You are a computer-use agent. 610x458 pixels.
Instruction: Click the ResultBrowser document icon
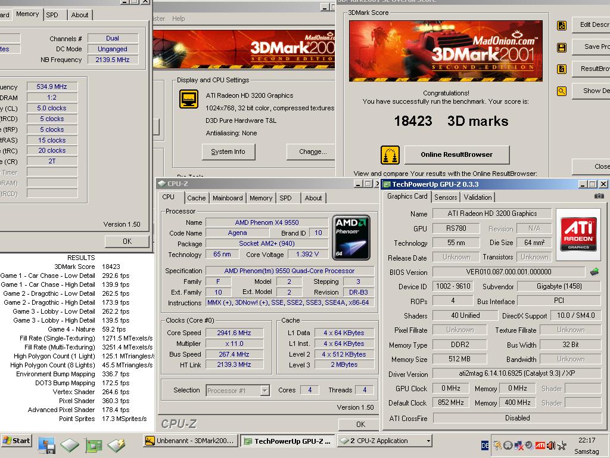[x=561, y=69]
